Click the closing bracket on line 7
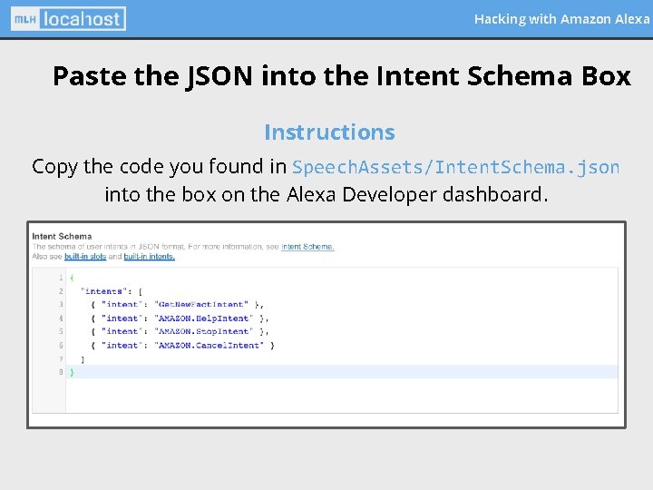The image size is (653, 490). [83, 359]
